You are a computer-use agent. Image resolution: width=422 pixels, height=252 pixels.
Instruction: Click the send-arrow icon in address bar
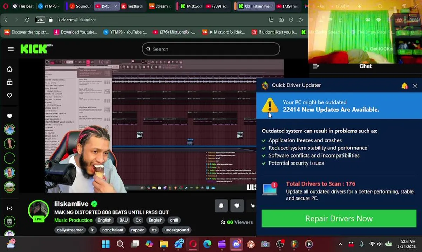coord(301,20)
